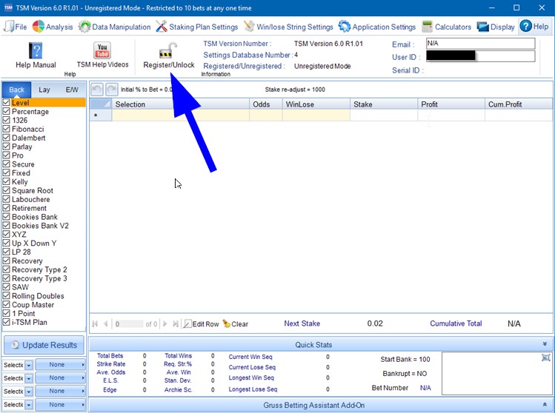Disable the Labouchere staking plan
The width and height of the screenshot is (555, 413).
pyautogui.click(x=7, y=199)
